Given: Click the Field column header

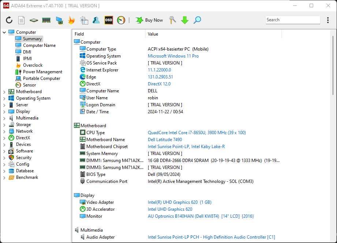Looking at the screenshot, I should [109, 34].
